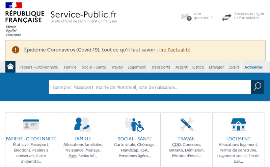Select the Argent navigation item
The height and width of the screenshot is (167, 270).
pyautogui.click(x=181, y=67)
